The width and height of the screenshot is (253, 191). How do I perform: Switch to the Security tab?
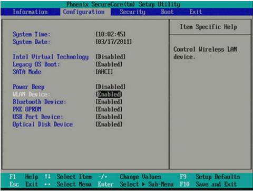click(132, 12)
